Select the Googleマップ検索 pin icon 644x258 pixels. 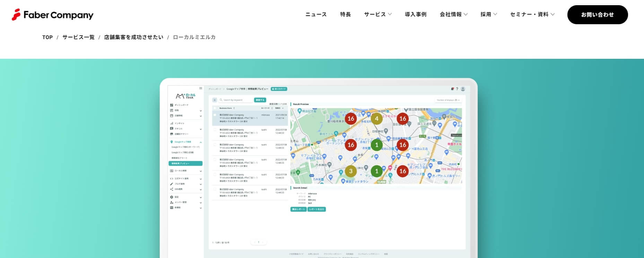pos(172,142)
